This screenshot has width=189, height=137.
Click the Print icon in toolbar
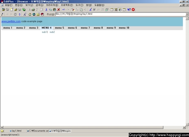(33, 10)
